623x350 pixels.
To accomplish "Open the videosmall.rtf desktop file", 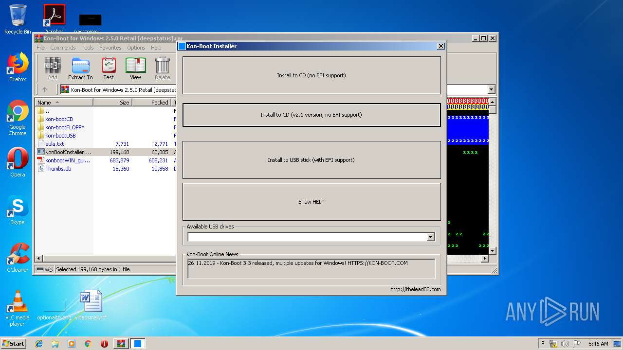I will (91, 305).
